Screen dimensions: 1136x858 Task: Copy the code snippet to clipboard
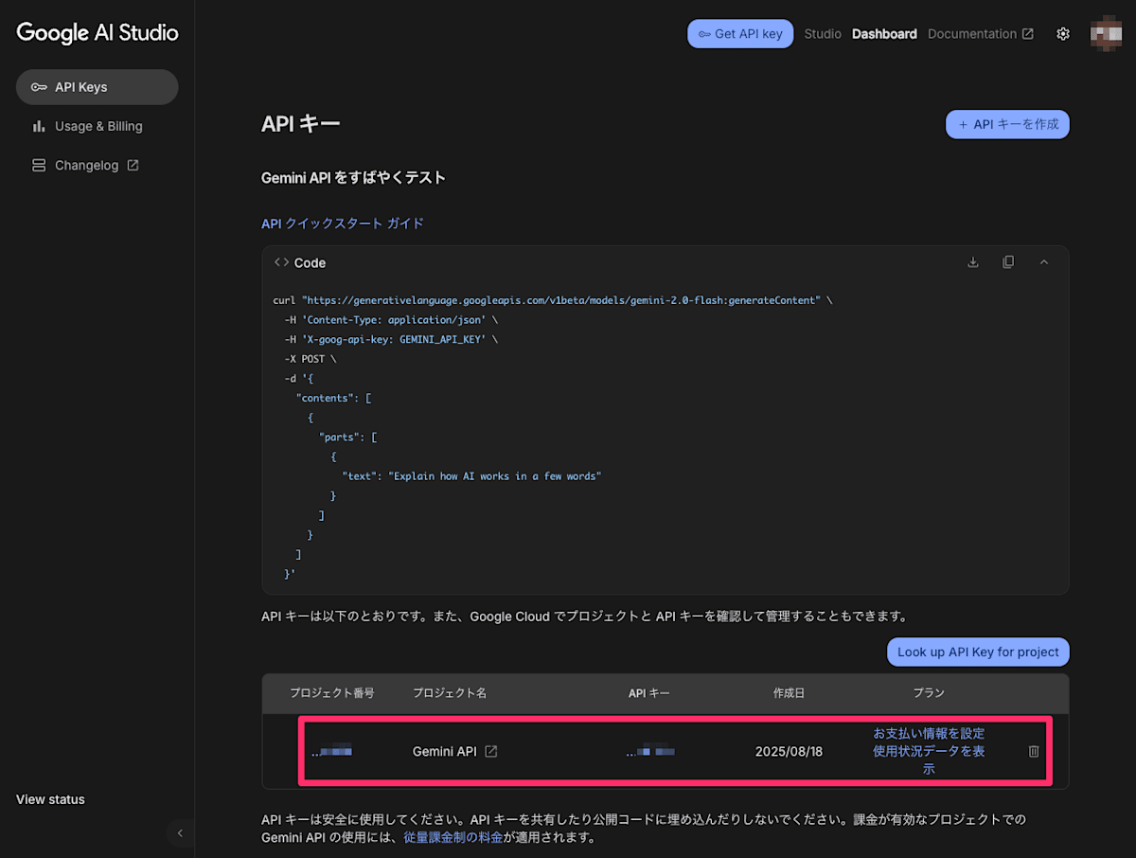coord(1008,262)
